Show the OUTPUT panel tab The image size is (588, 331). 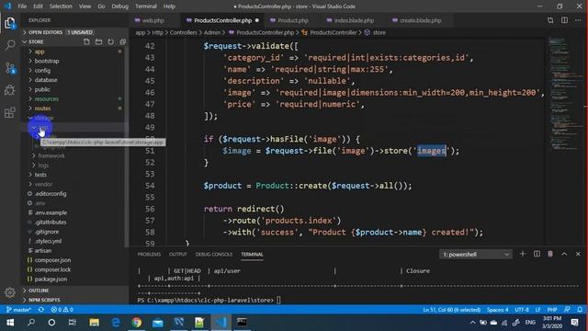[177, 255]
